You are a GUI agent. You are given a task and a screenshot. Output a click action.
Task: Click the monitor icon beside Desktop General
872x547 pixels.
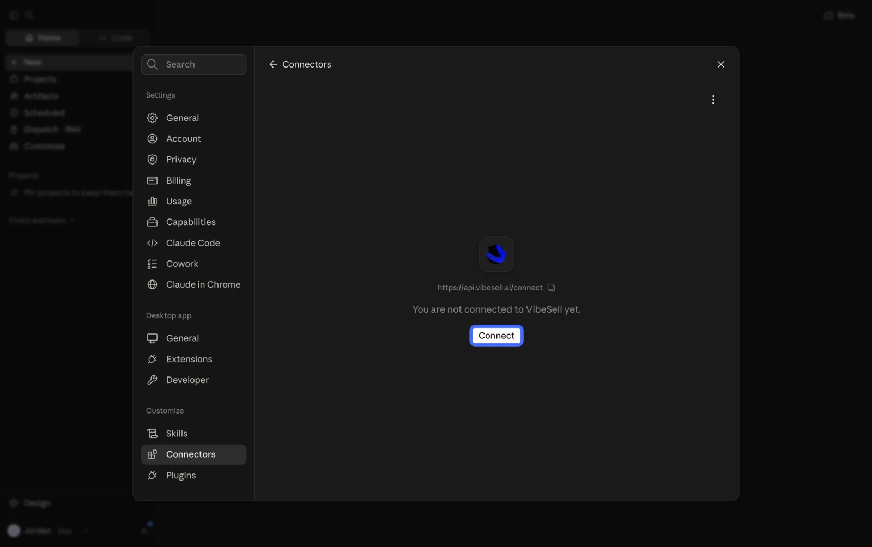click(153, 338)
